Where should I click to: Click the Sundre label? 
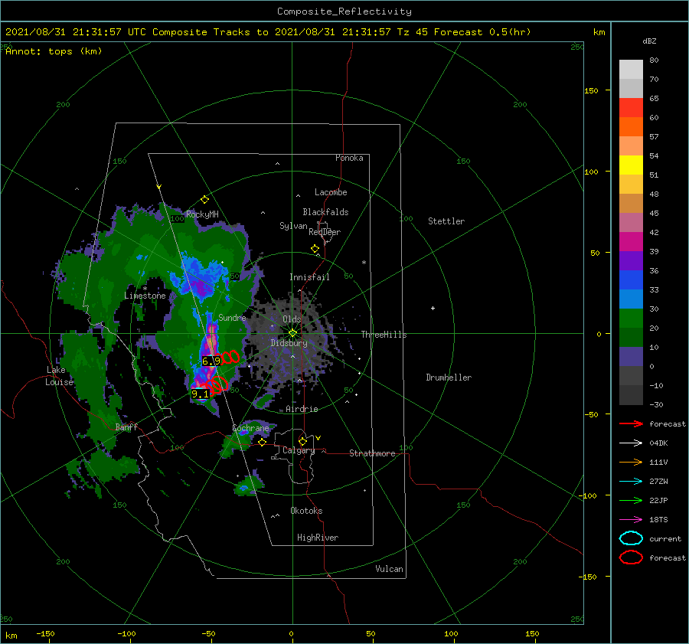point(232,317)
